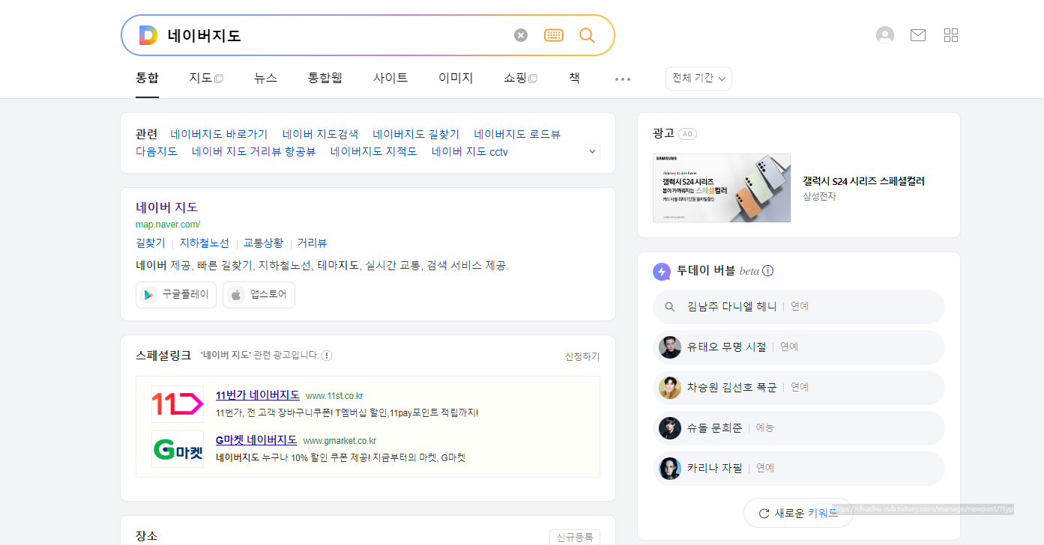The height and width of the screenshot is (545, 1044).
Task: Open the 네이버 지도 result title
Action: 166,207
